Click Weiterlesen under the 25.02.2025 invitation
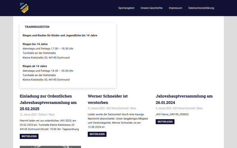Screen dimensions: 237x148 [29, 137]
